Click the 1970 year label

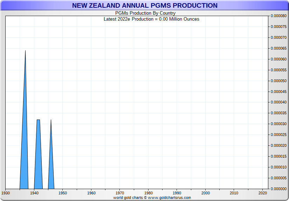coord(120,193)
